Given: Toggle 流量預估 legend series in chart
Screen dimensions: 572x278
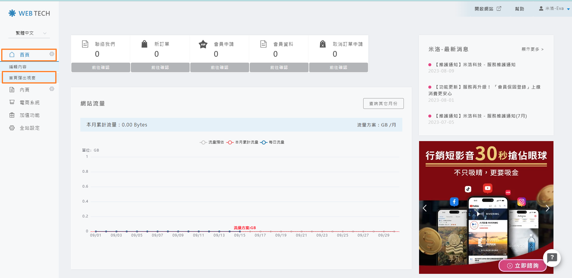Looking at the screenshot, I should pos(212,142).
